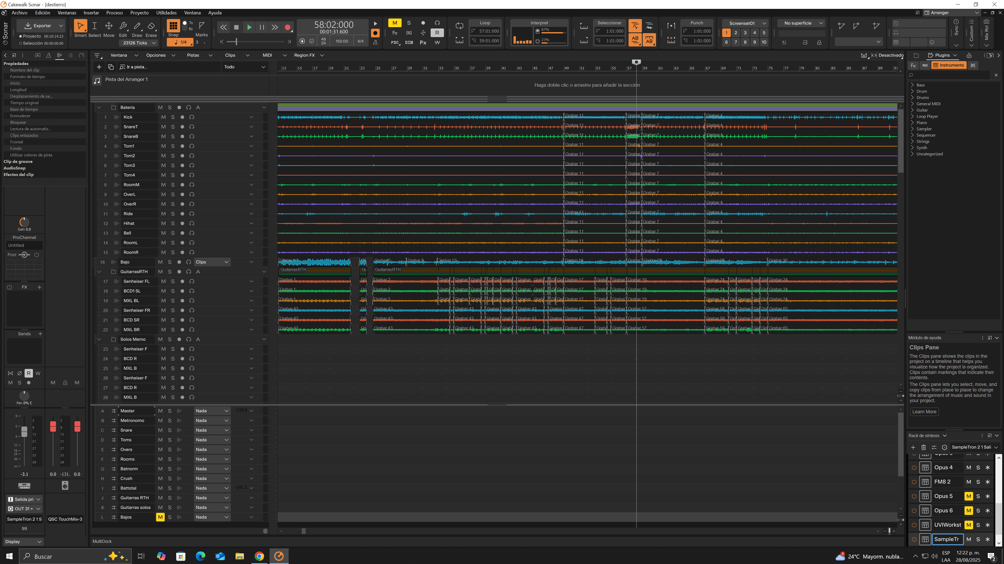
Task: Click the Learn More button
Action: pyautogui.click(x=924, y=412)
